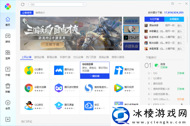Click 进入 for 乱世神话
The image size is (190, 126).
point(180,37)
